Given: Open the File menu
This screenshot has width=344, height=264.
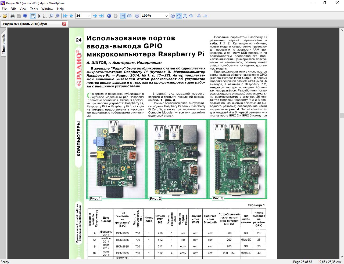Looking at the screenshot, I should click(4, 9).
